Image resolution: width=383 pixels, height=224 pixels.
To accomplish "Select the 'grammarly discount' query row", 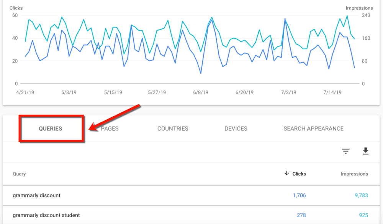I will [191, 195].
